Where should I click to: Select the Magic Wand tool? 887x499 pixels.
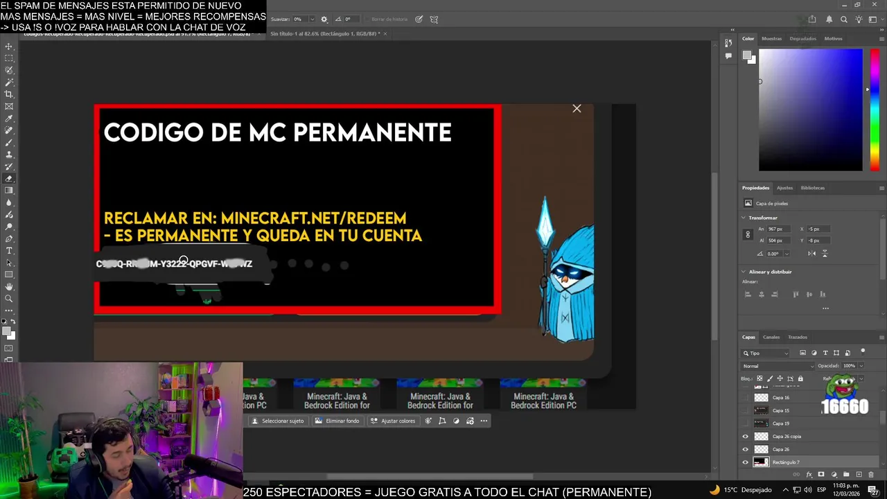[9, 82]
